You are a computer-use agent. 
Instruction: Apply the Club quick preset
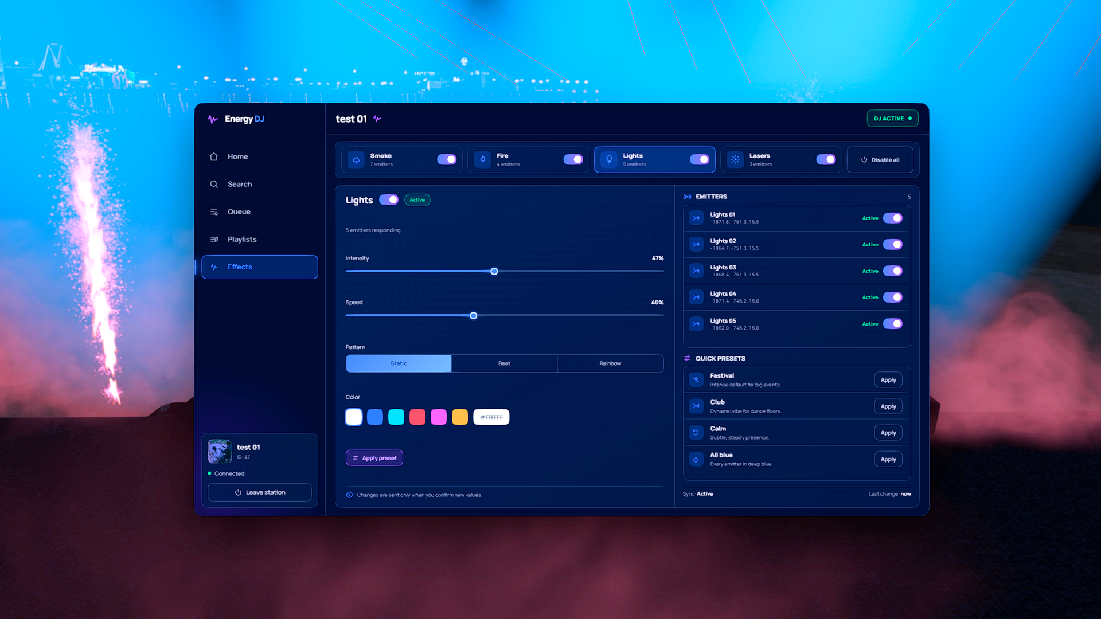point(888,406)
